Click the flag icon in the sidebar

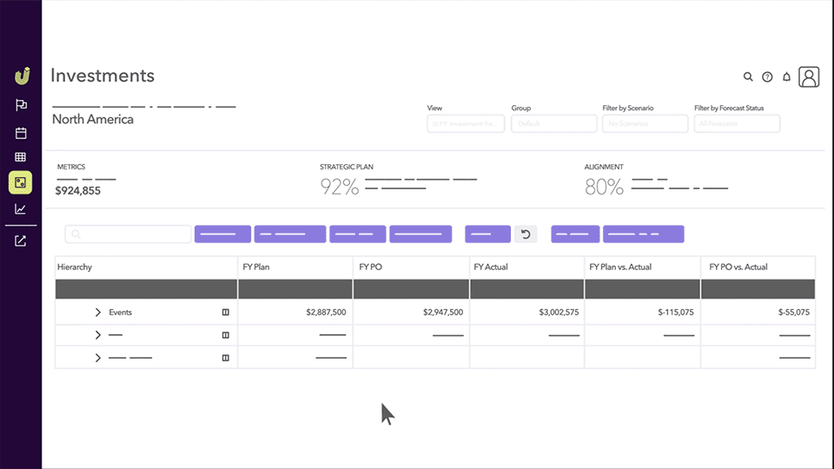pyautogui.click(x=21, y=105)
